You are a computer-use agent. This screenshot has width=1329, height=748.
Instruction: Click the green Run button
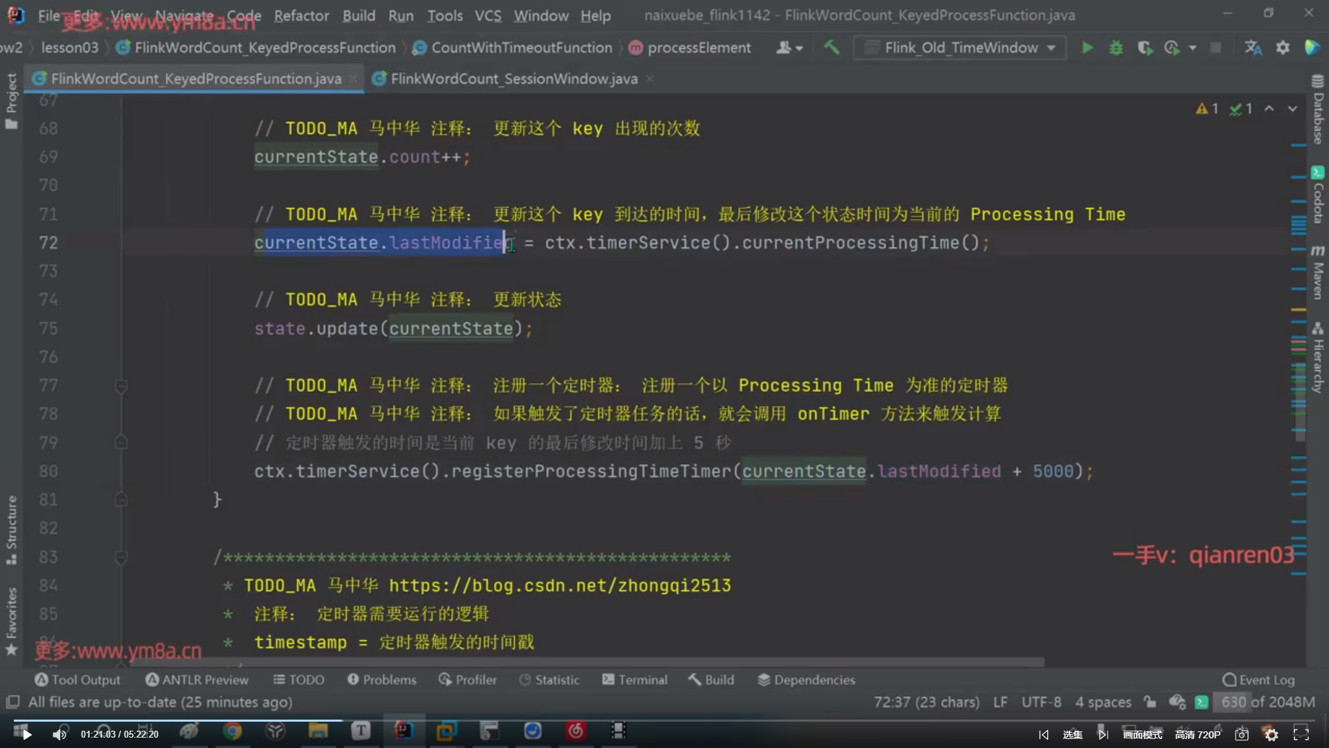[x=1087, y=48]
